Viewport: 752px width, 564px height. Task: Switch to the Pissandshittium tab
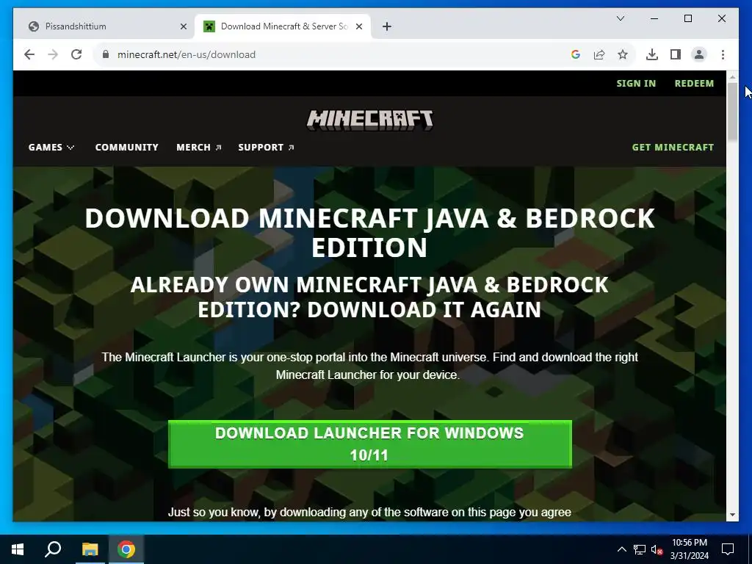coord(104,26)
